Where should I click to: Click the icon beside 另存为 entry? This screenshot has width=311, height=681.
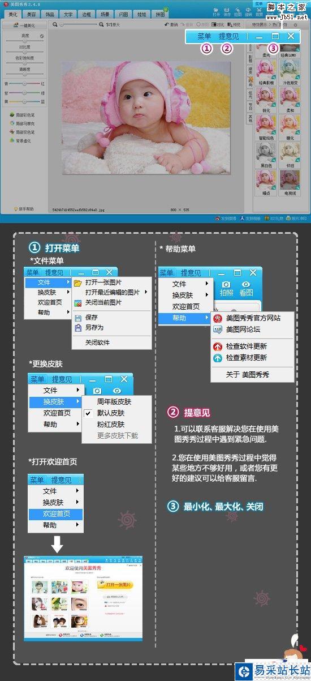[78, 327]
